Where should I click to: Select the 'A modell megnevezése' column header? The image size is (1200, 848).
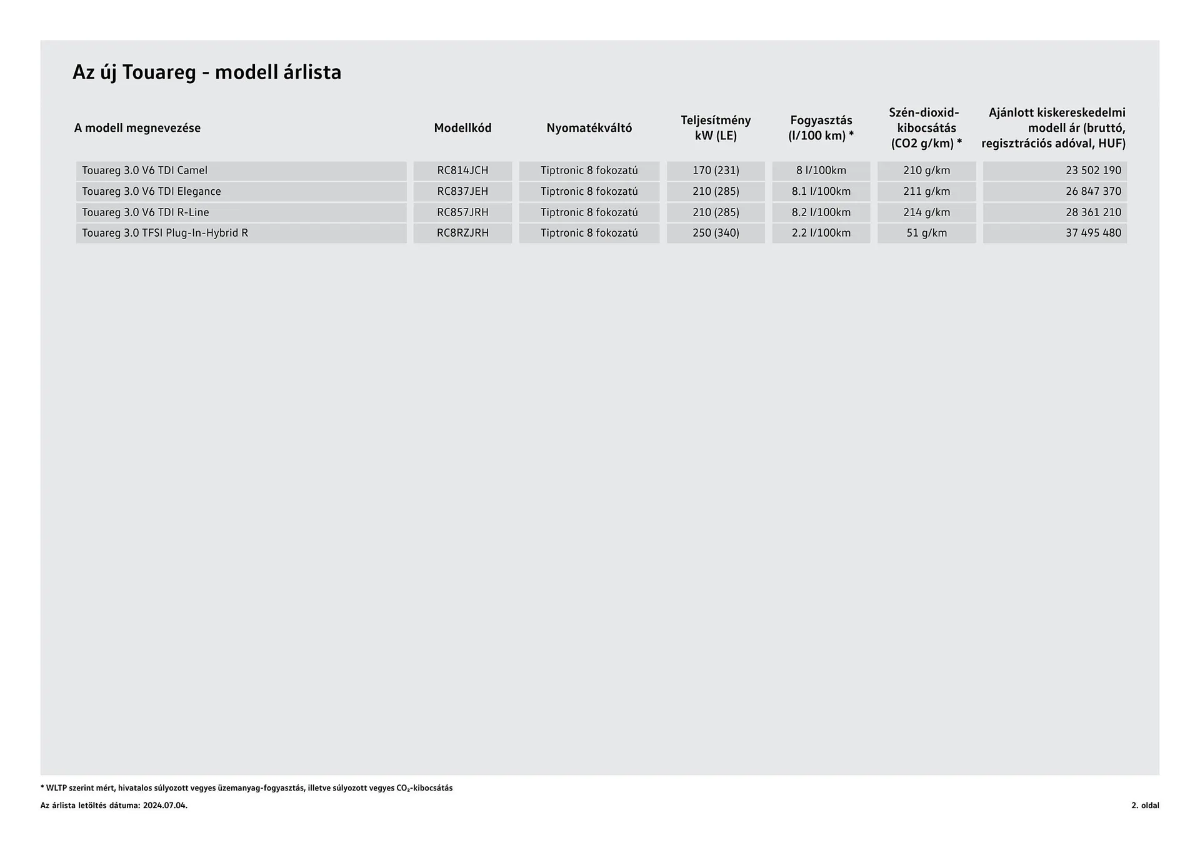tap(137, 128)
